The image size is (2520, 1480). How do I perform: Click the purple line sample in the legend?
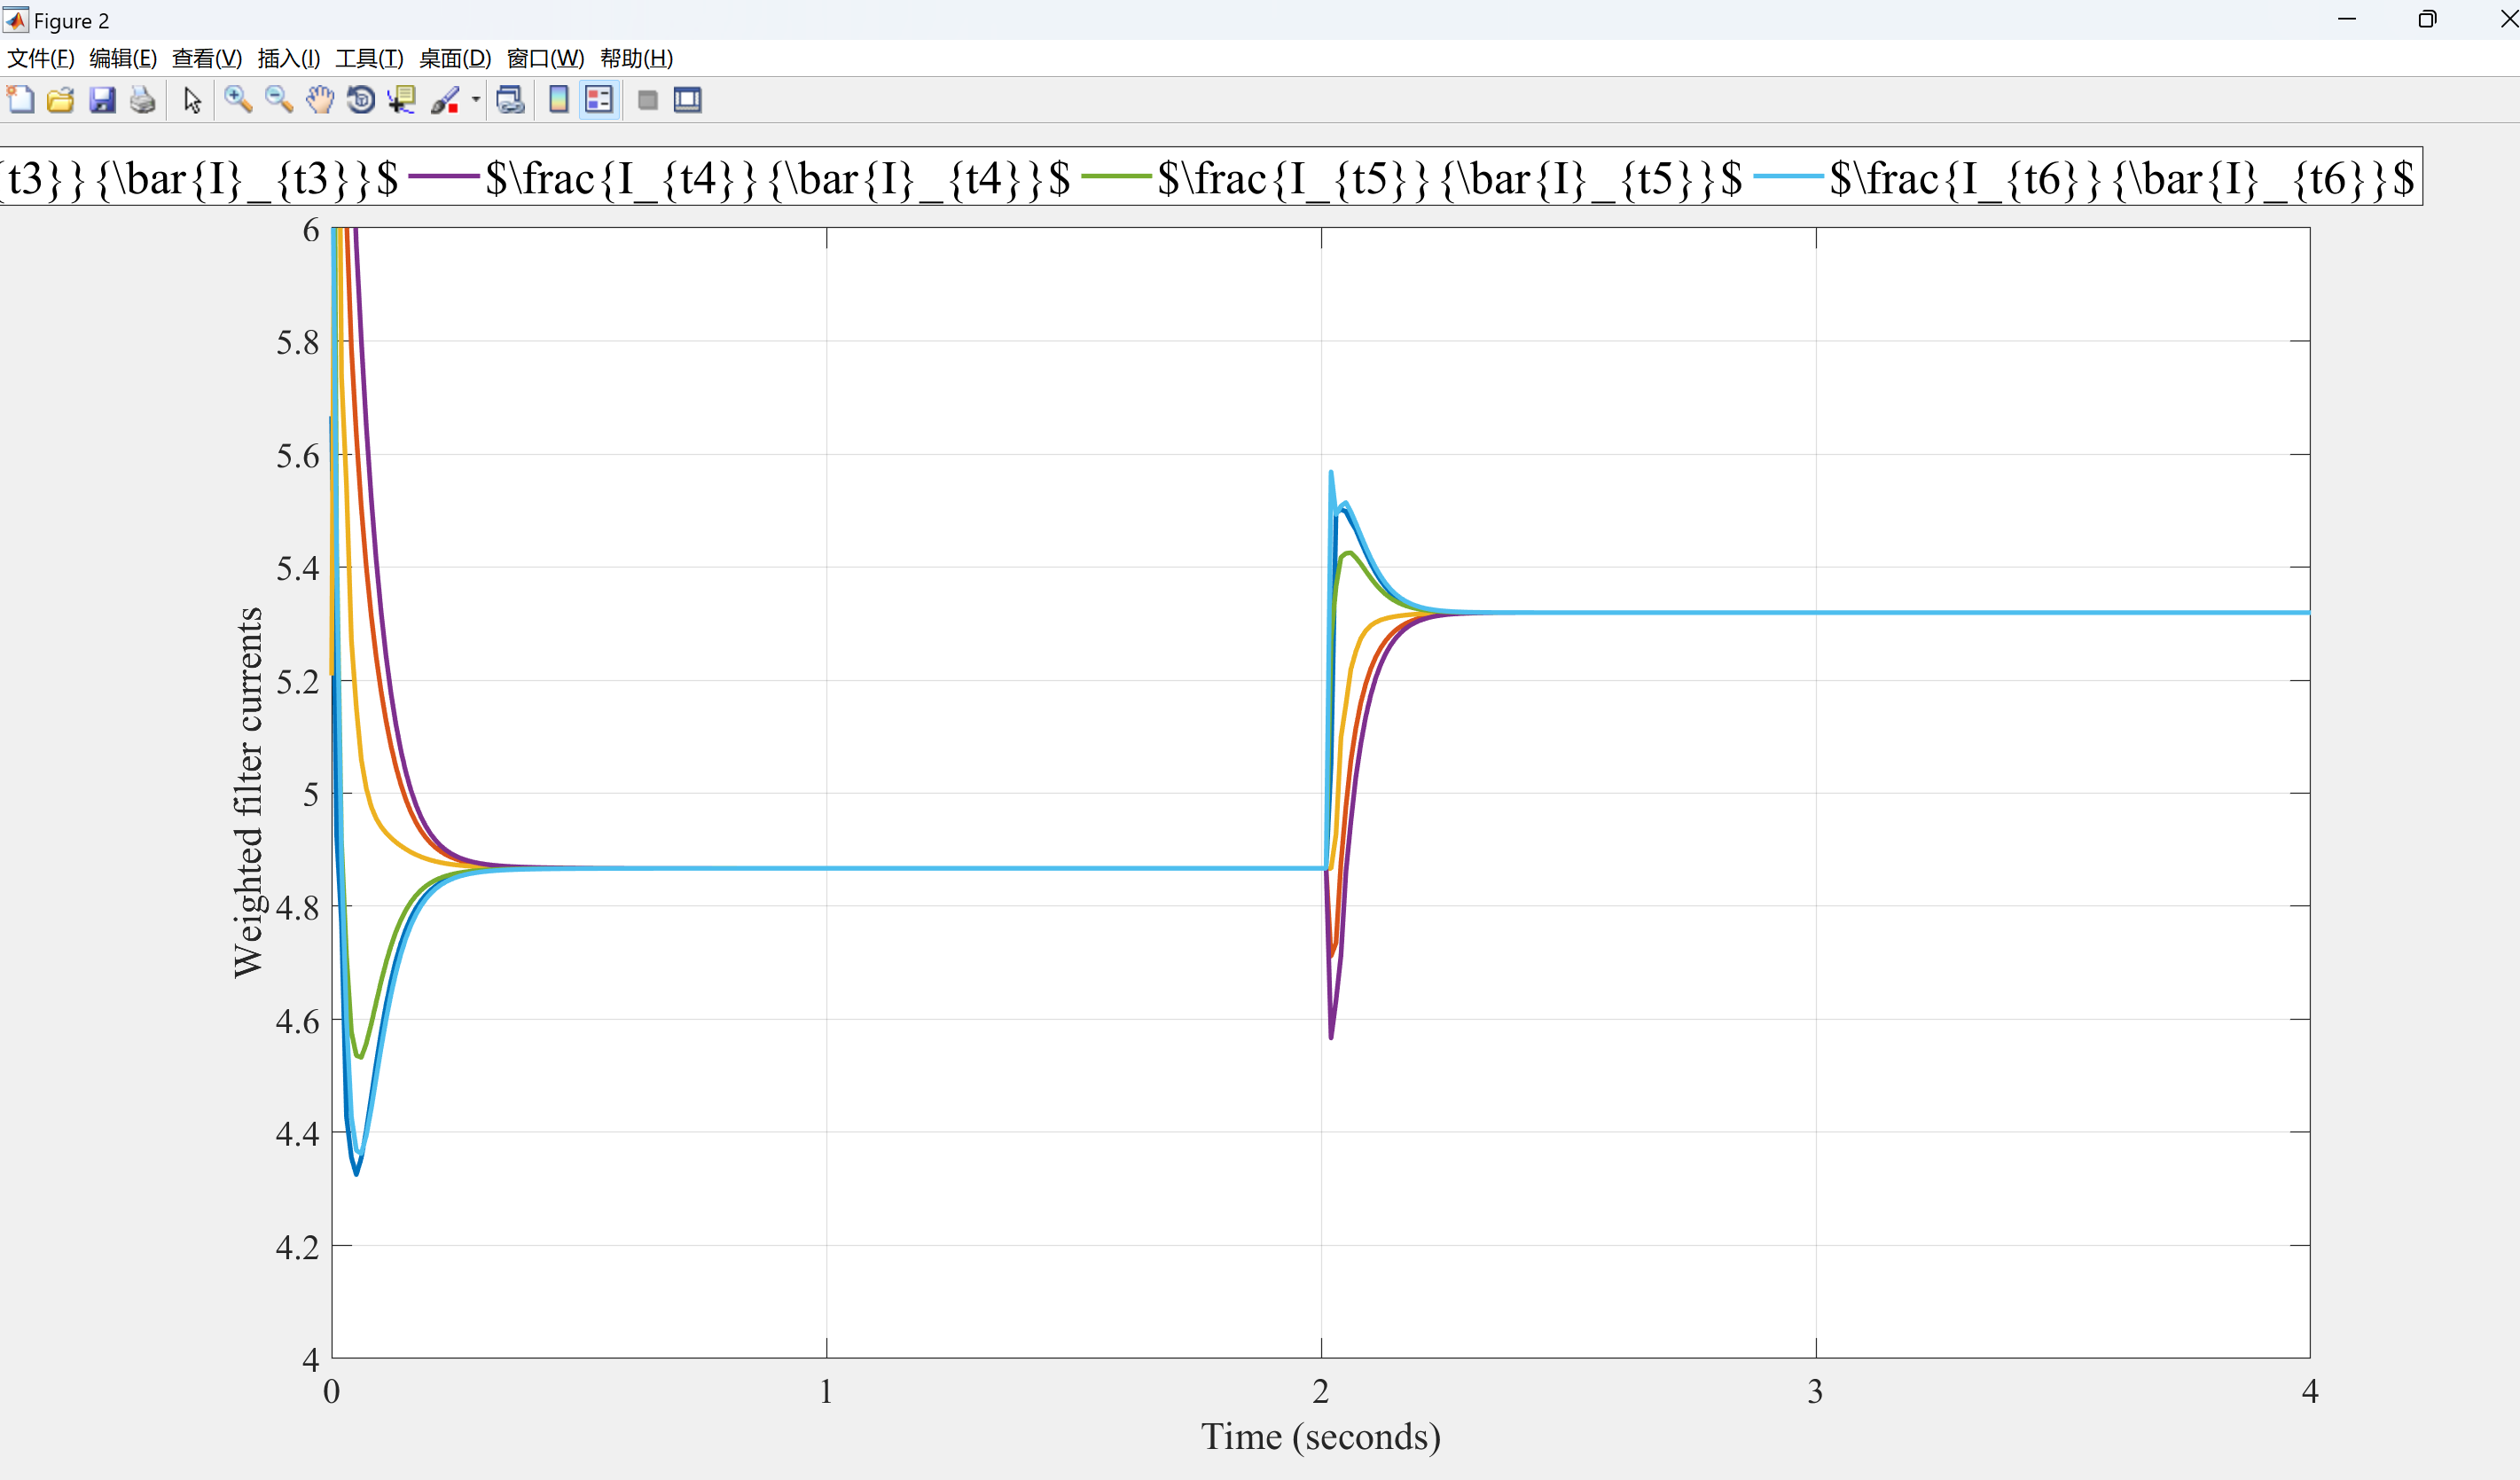444,177
